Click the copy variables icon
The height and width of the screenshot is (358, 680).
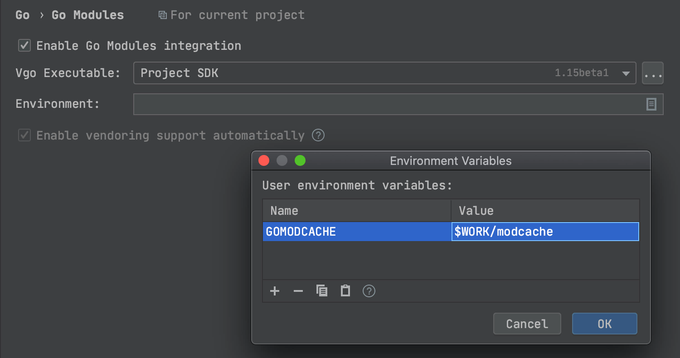click(x=322, y=291)
